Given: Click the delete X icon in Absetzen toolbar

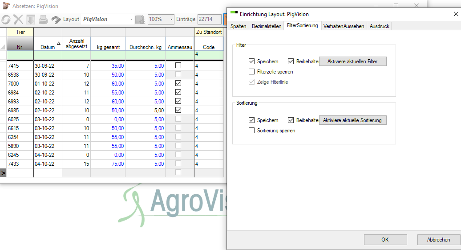Looking at the screenshot, I should tap(18, 20).
